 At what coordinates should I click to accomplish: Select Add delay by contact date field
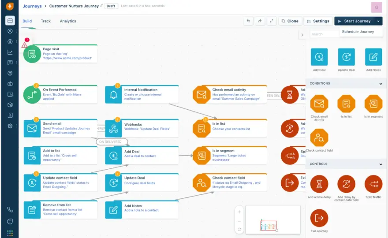[346, 184]
